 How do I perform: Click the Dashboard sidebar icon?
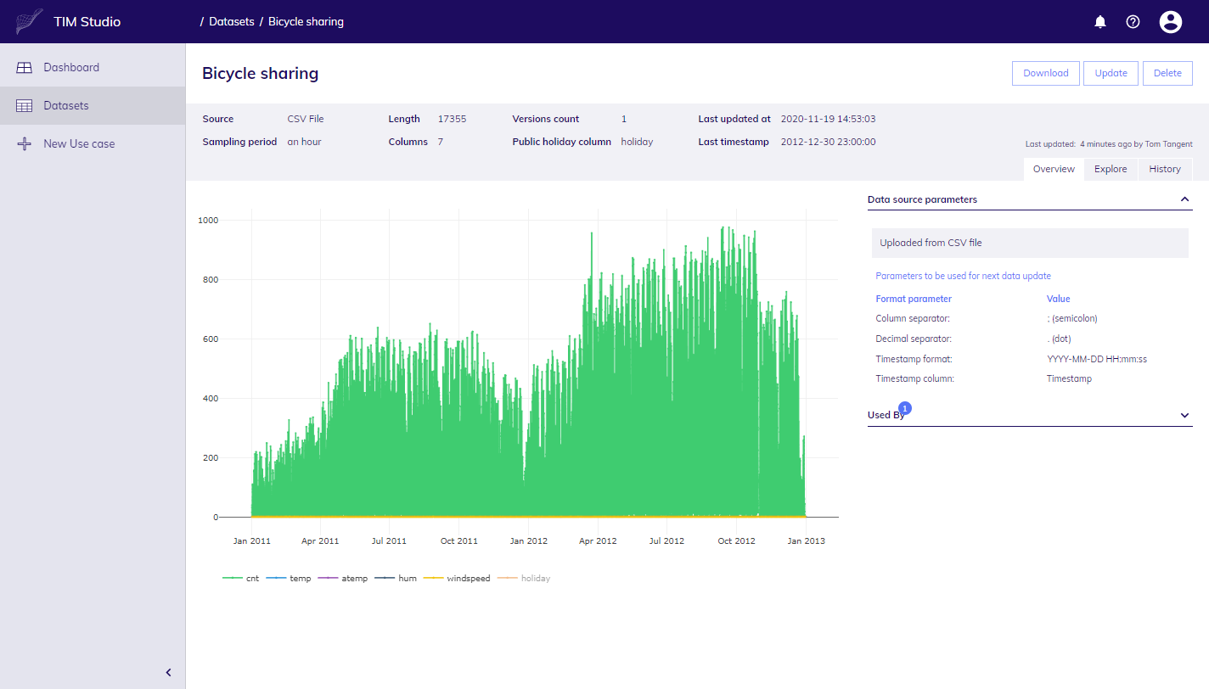click(25, 67)
